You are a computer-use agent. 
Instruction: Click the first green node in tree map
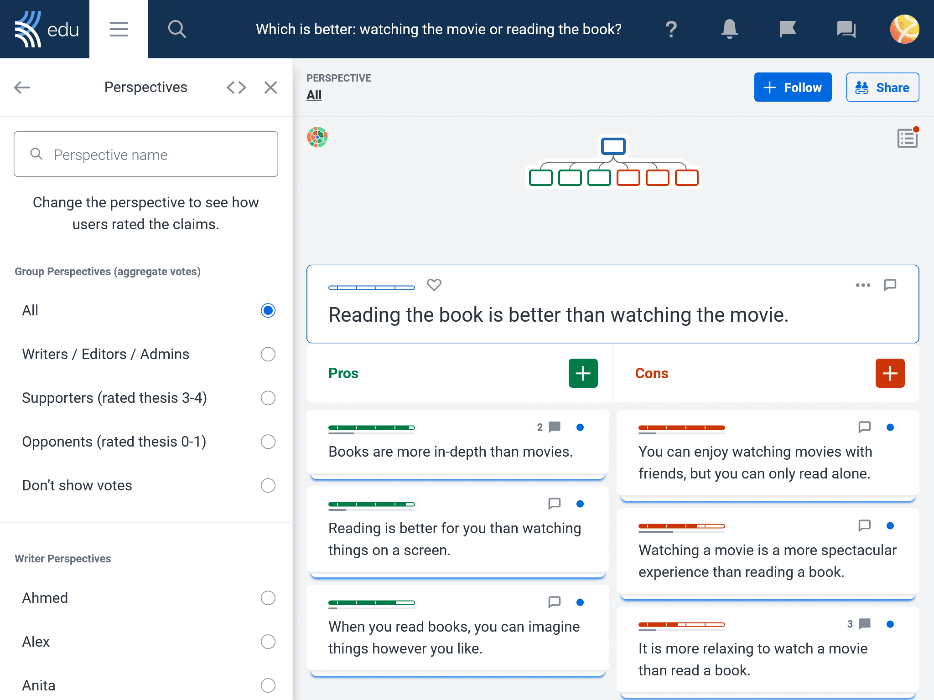pyautogui.click(x=540, y=177)
